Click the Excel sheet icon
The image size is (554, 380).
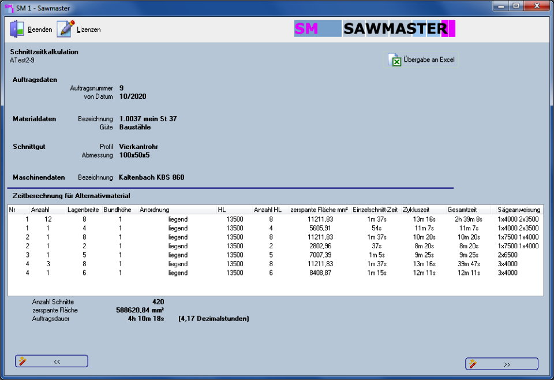(x=394, y=59)
